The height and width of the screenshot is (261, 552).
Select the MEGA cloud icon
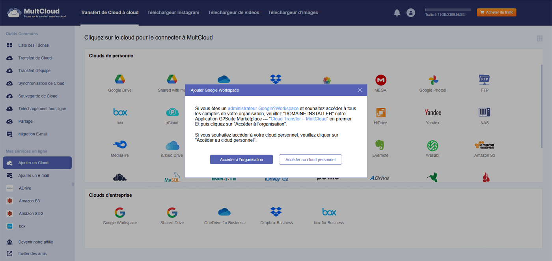click(x=380, y=80)
